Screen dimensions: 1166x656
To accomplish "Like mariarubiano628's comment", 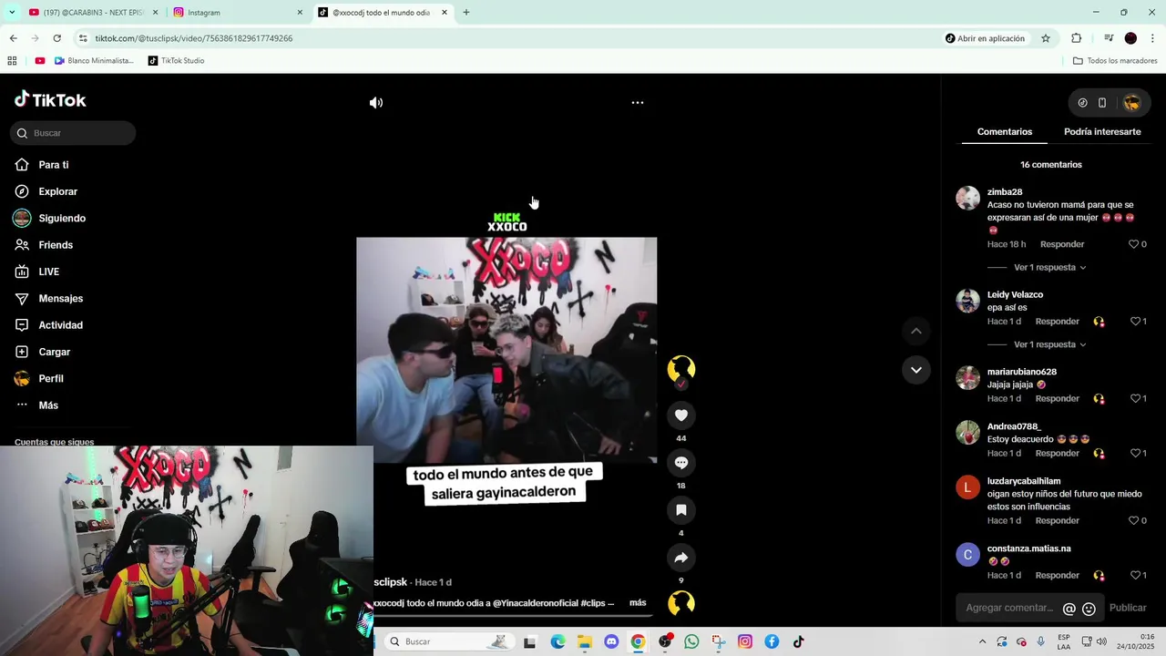I will point(1134,399).
